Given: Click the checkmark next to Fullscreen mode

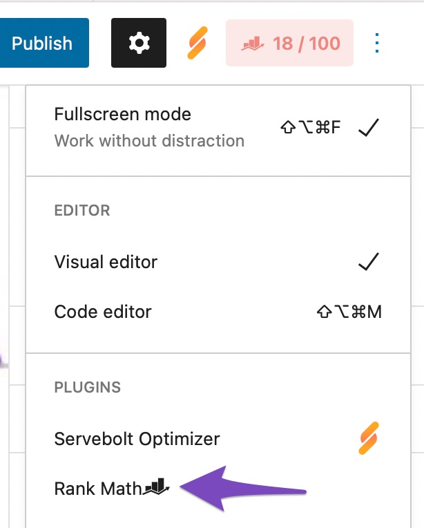Looking at the screenshot, I should pyautogui.click(x=369, y=128).
